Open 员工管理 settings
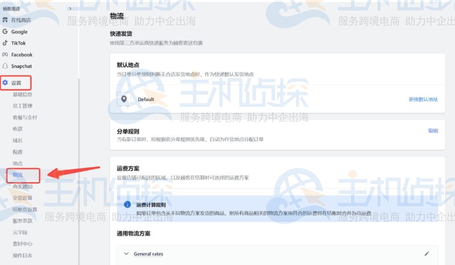 coord(21,106)
